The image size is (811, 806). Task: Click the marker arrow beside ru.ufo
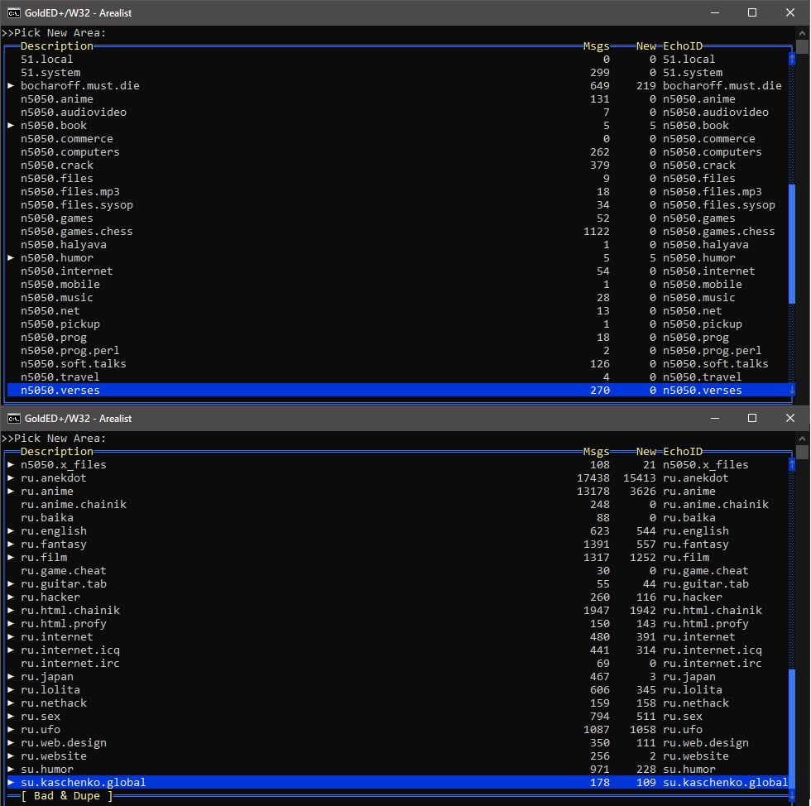(10, 729)
